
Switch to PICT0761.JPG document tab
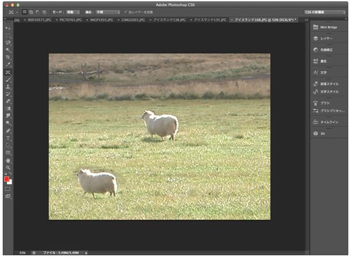pos(71,20)
